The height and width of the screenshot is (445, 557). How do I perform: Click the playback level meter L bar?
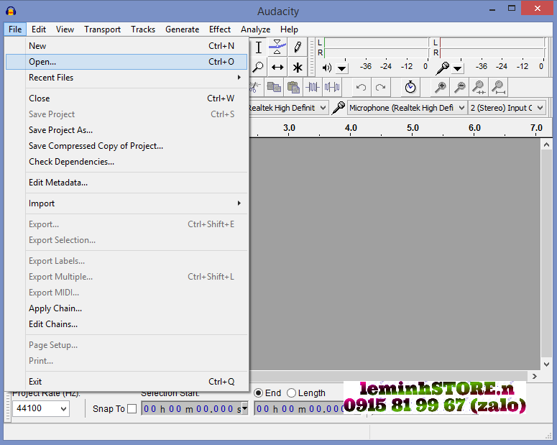point(377,42)
